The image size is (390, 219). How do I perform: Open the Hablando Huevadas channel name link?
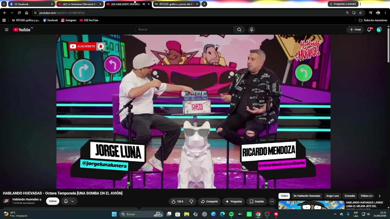(x=25, y=200)
